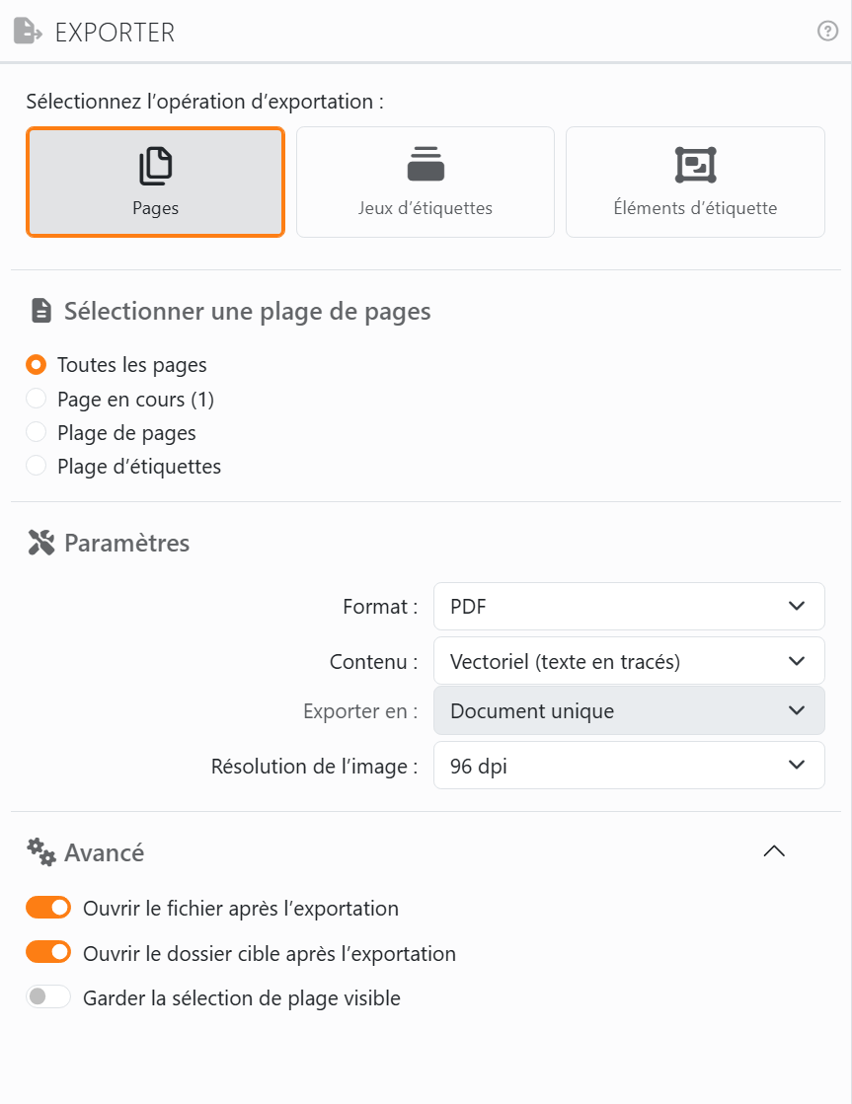The width and height of the screenshot is (852, 1104).
Task: Choose the Plage d'étiquettes radio option
Action: [36, 466]
